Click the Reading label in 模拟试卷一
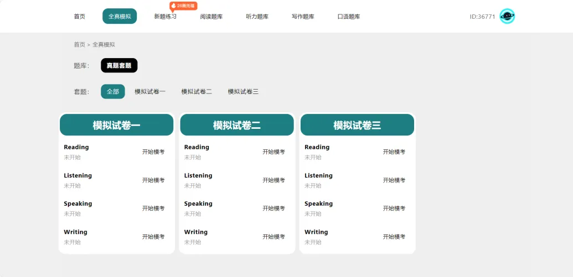This screenshot has width=573, height=277. point(76,147)
